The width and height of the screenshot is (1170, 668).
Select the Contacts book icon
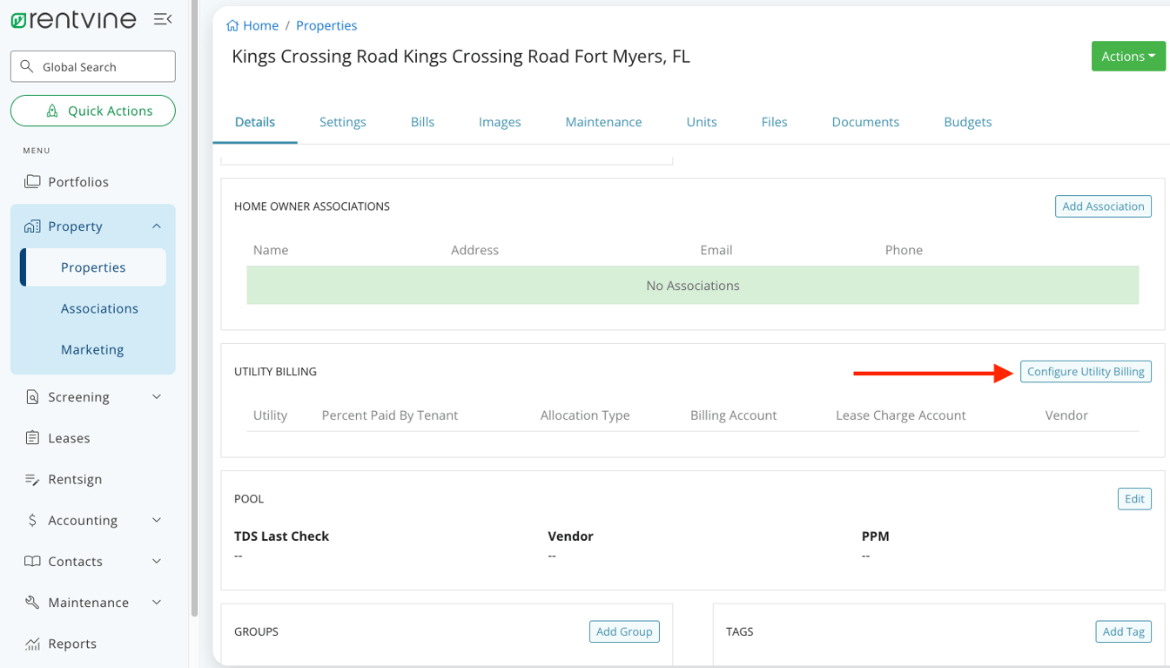point(33,561)
